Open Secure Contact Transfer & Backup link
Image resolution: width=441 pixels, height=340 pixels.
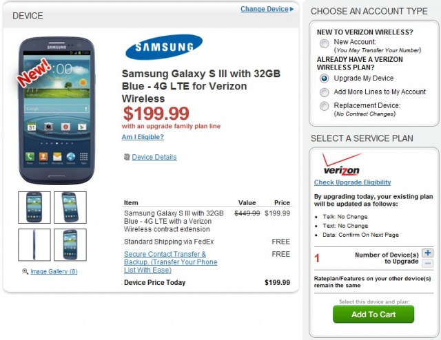click(x=170, y=262)
